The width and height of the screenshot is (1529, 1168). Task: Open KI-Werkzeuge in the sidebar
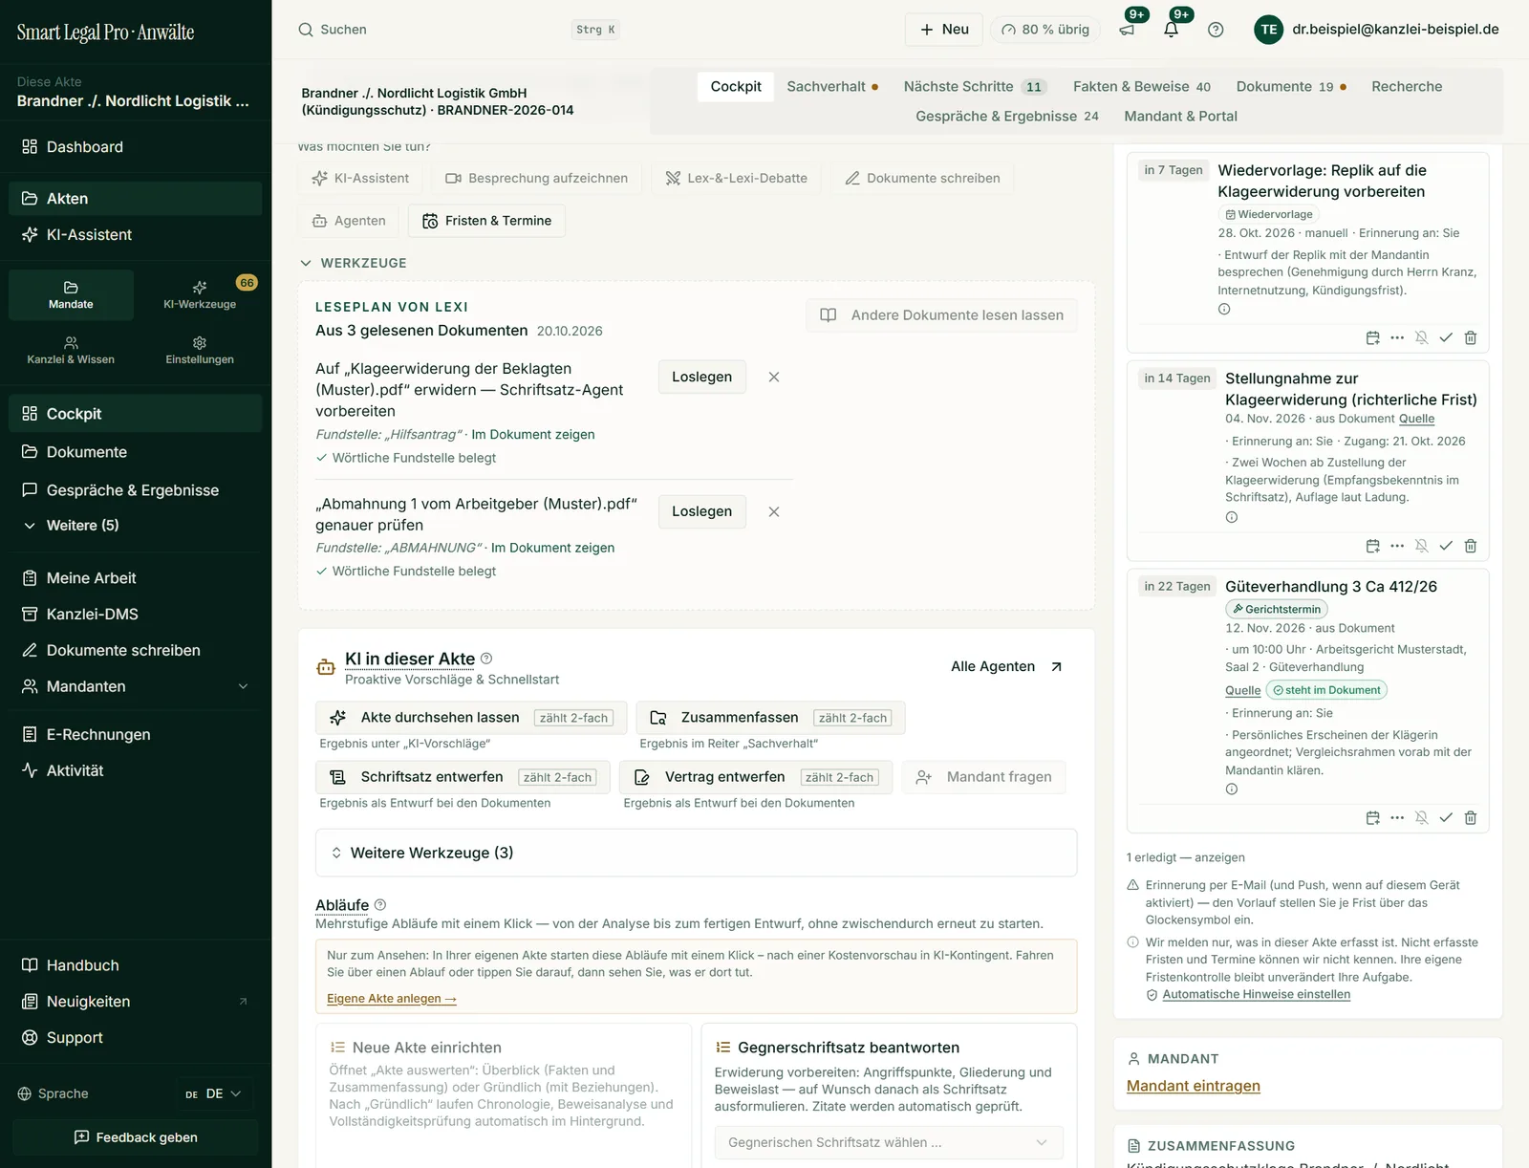[200, 294]
